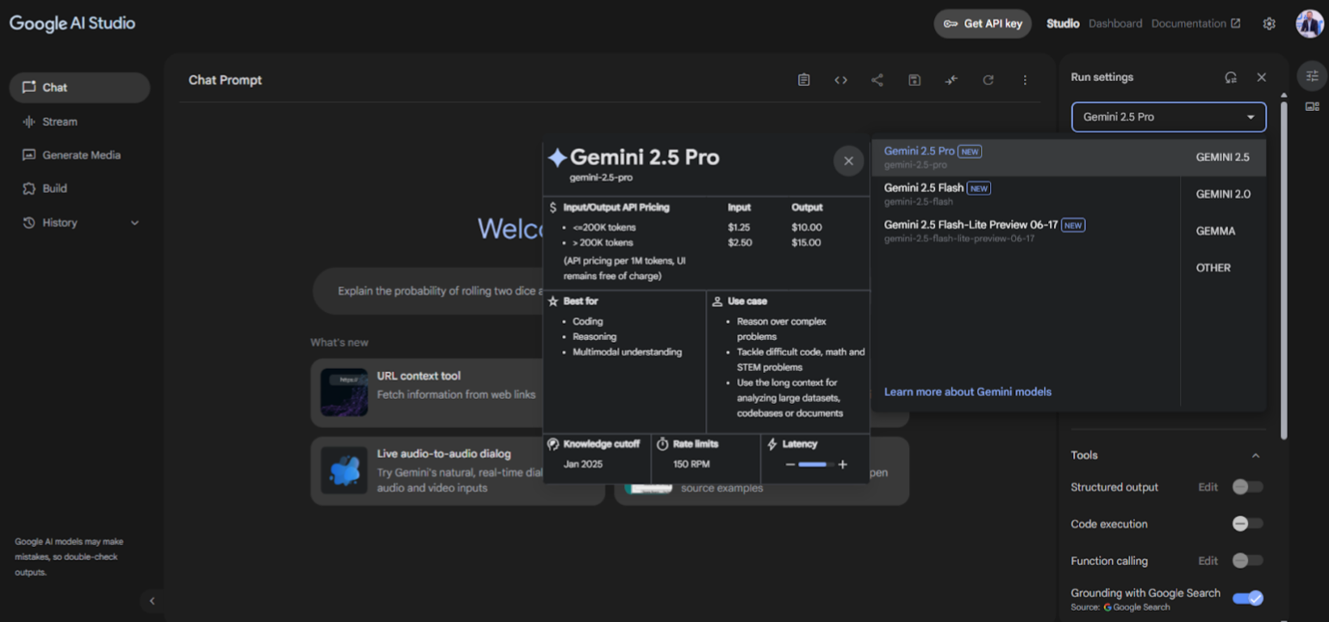Open the Dashboard tab
The image size is (1329, 622).
[1115, 24]
